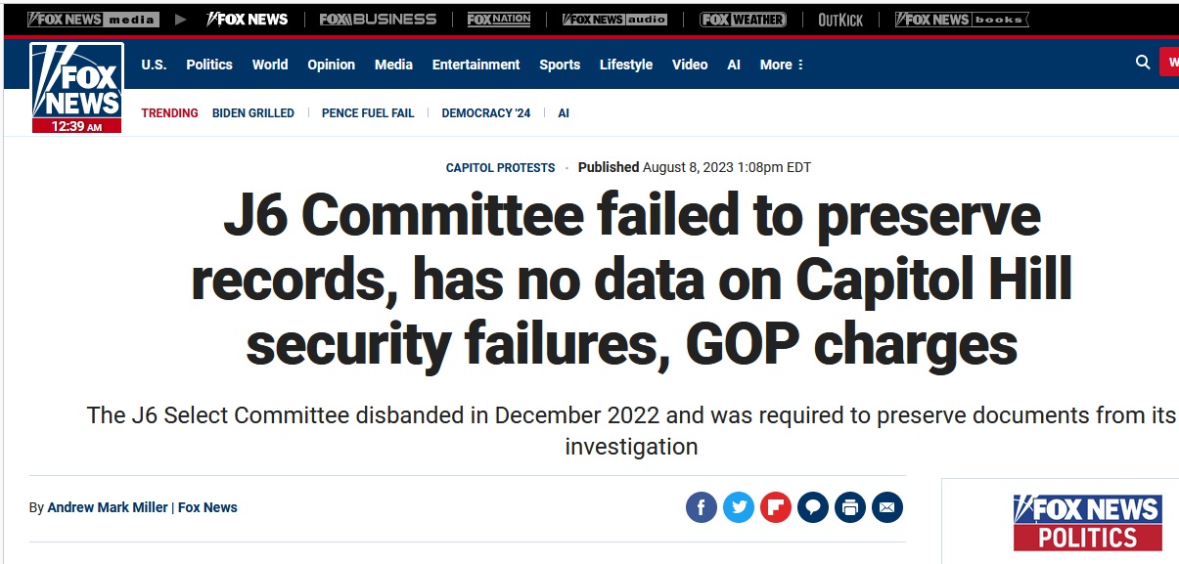Image resolution: width=1179 pixels, height=564 pixels.
Task: Share article on Facebook
Action: 702,507
